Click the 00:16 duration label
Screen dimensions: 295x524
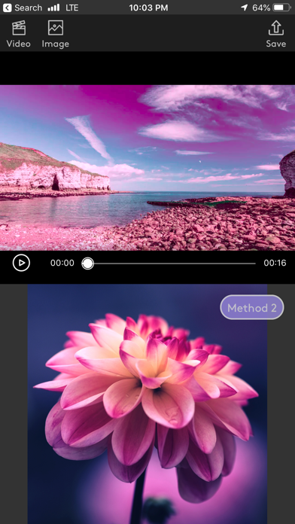click(275, 263)
